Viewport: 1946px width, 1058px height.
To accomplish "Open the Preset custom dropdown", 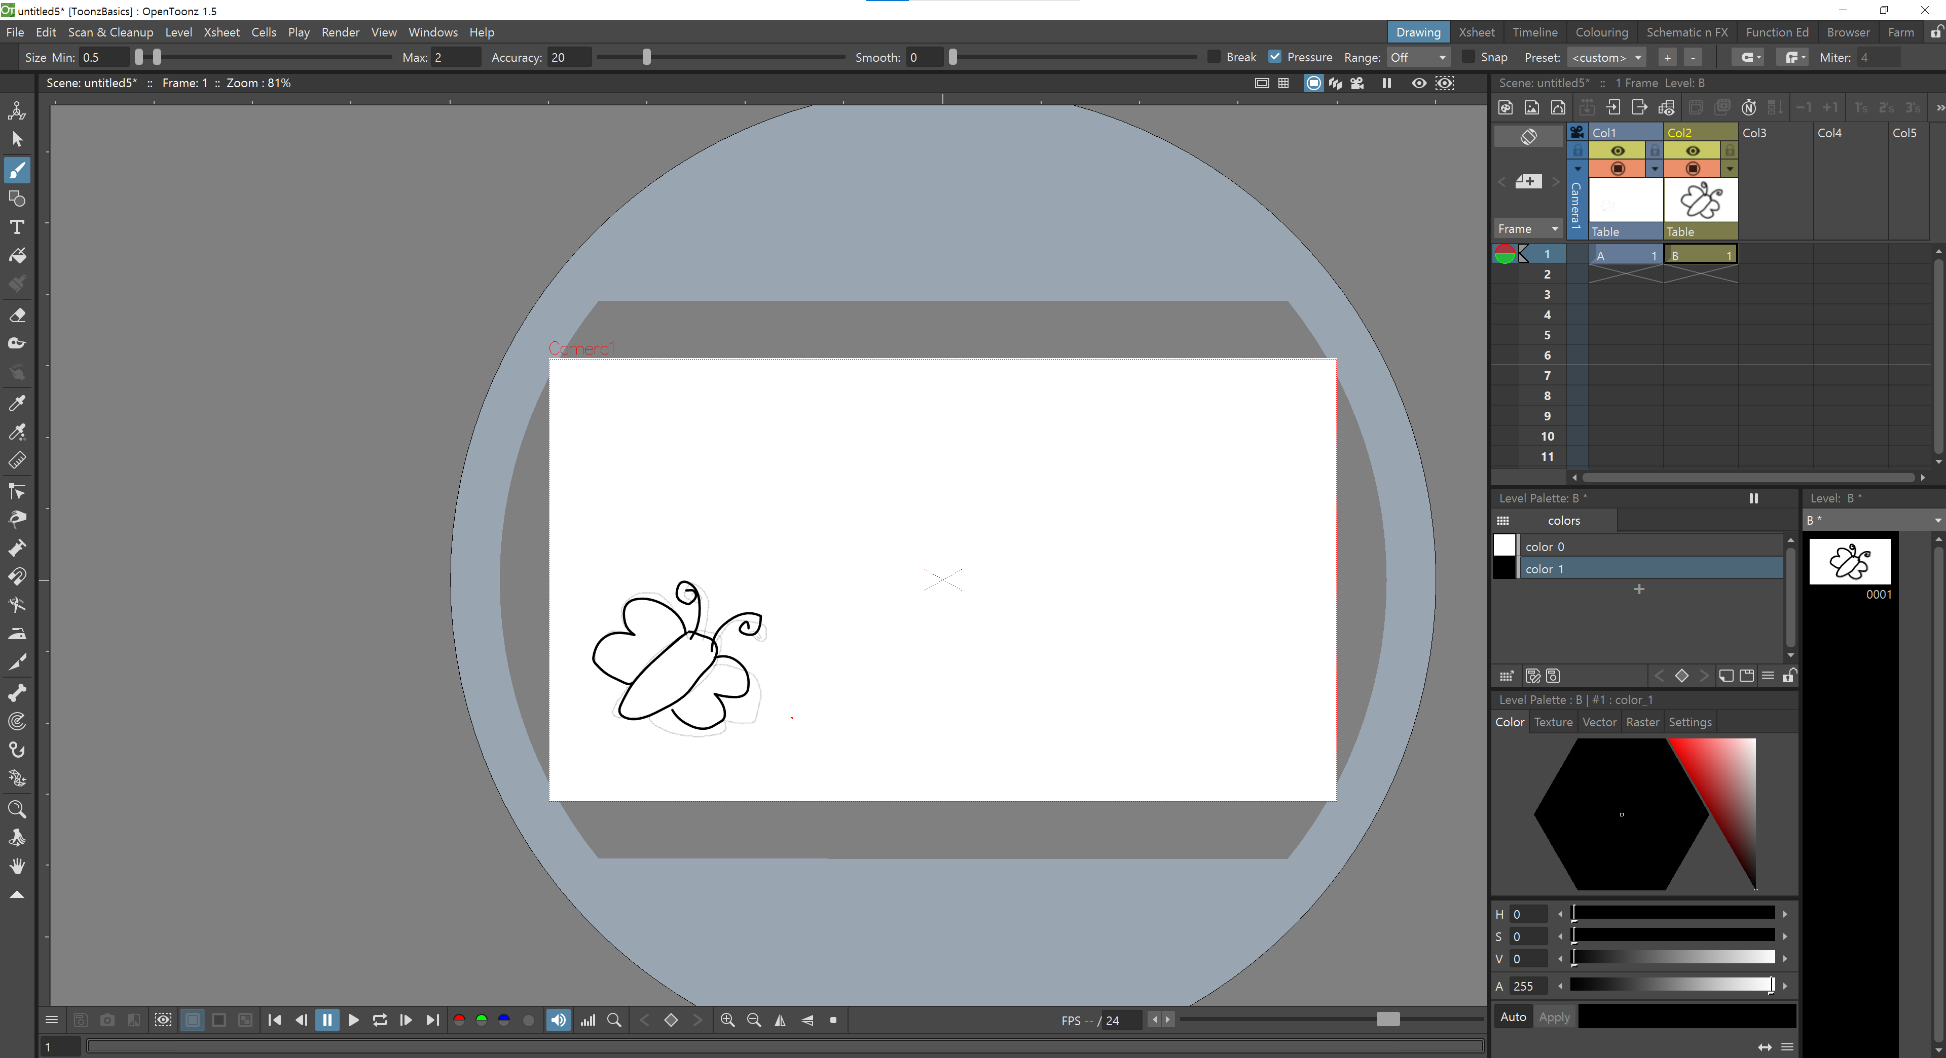I will (x=1607, y=57).
